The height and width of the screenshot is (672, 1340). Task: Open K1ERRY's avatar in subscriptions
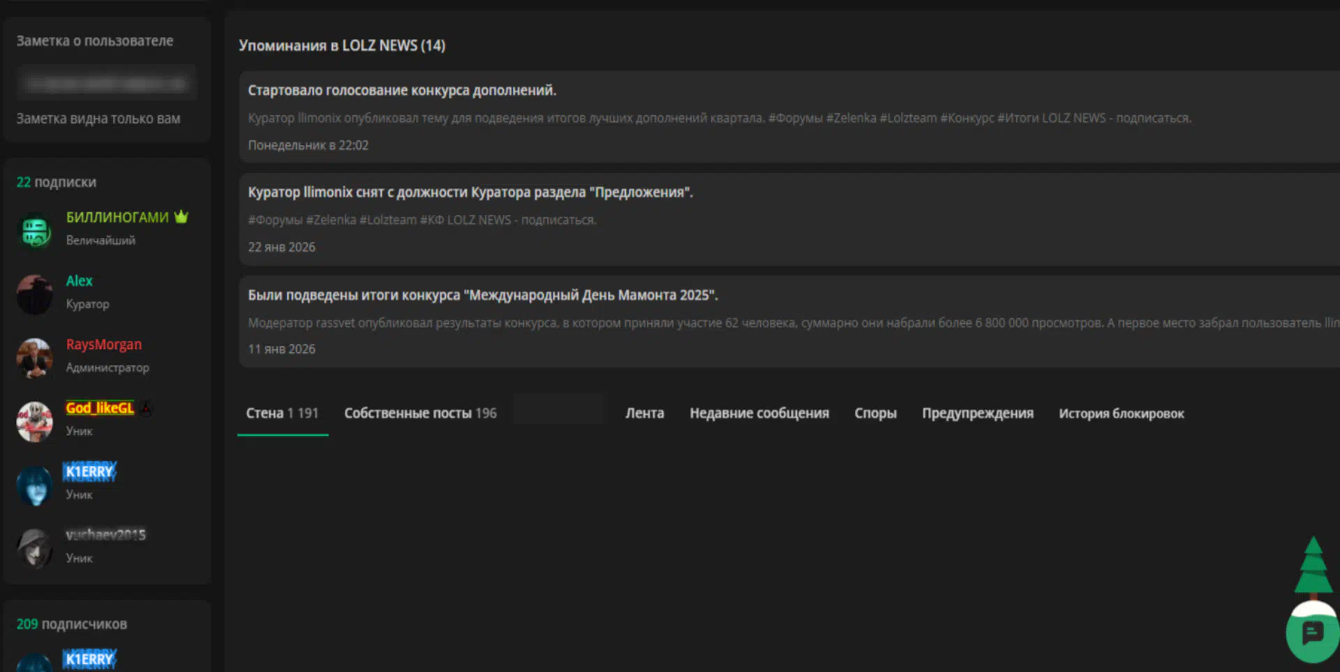(x=35, y=485)
